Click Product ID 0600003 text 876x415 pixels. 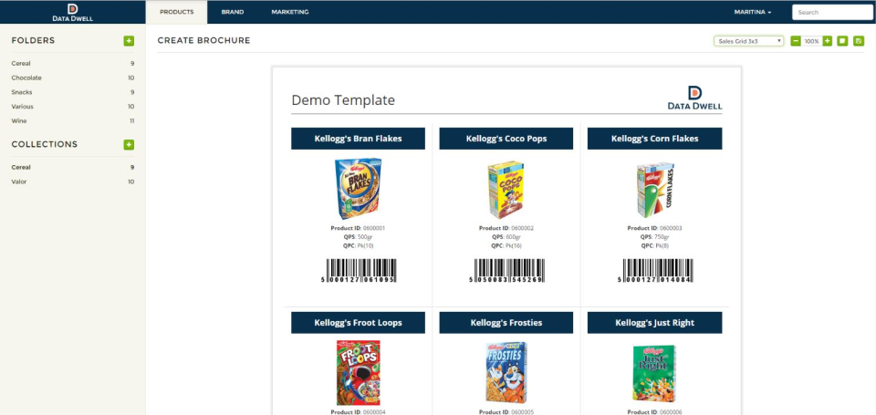click(655, 228)
